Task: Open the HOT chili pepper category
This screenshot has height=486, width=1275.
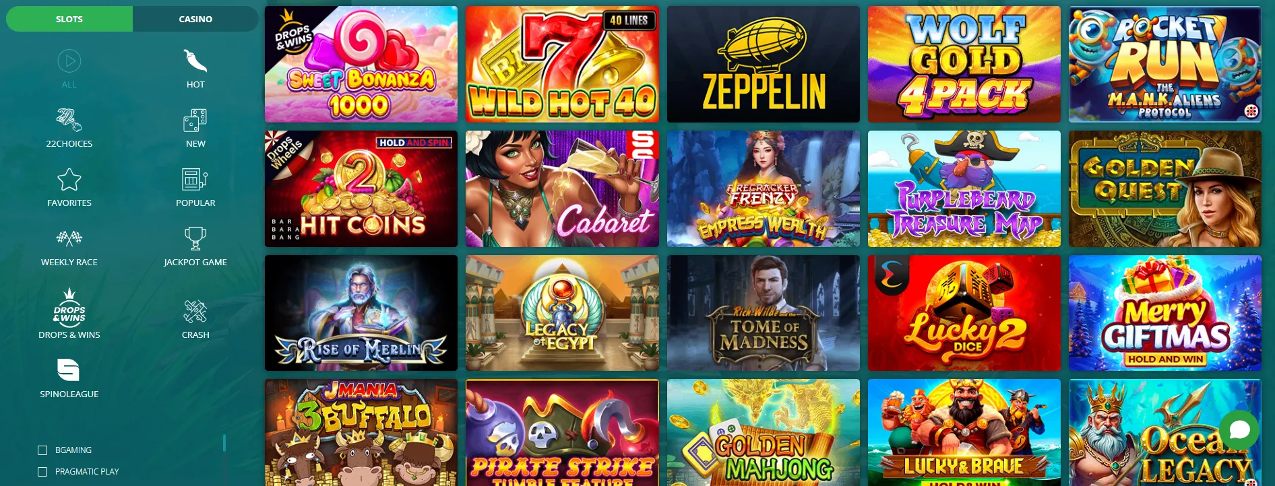Action: pyautogui.click(x=195, y=61)
